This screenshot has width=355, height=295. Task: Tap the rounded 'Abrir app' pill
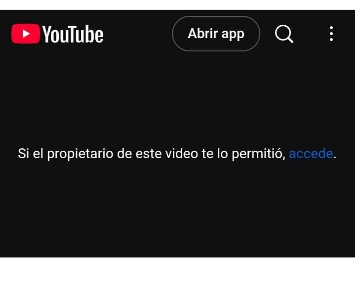(x=216, y=34)
